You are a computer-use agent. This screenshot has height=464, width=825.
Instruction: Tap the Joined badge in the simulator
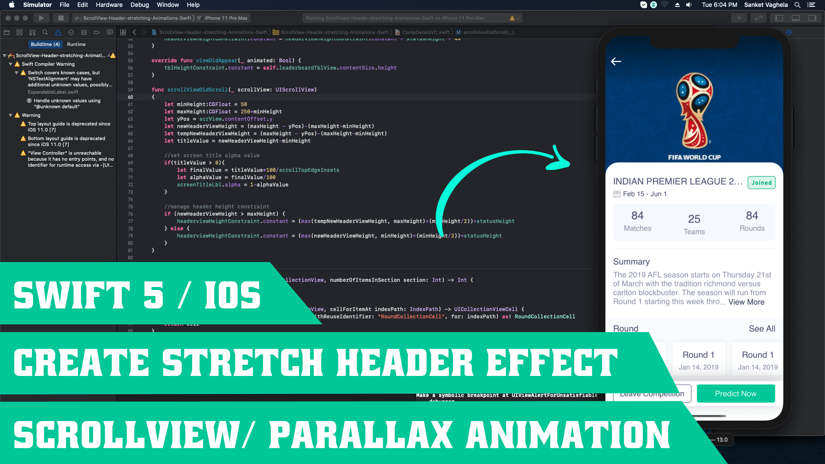pyautogui.click(x=761, y=183)
